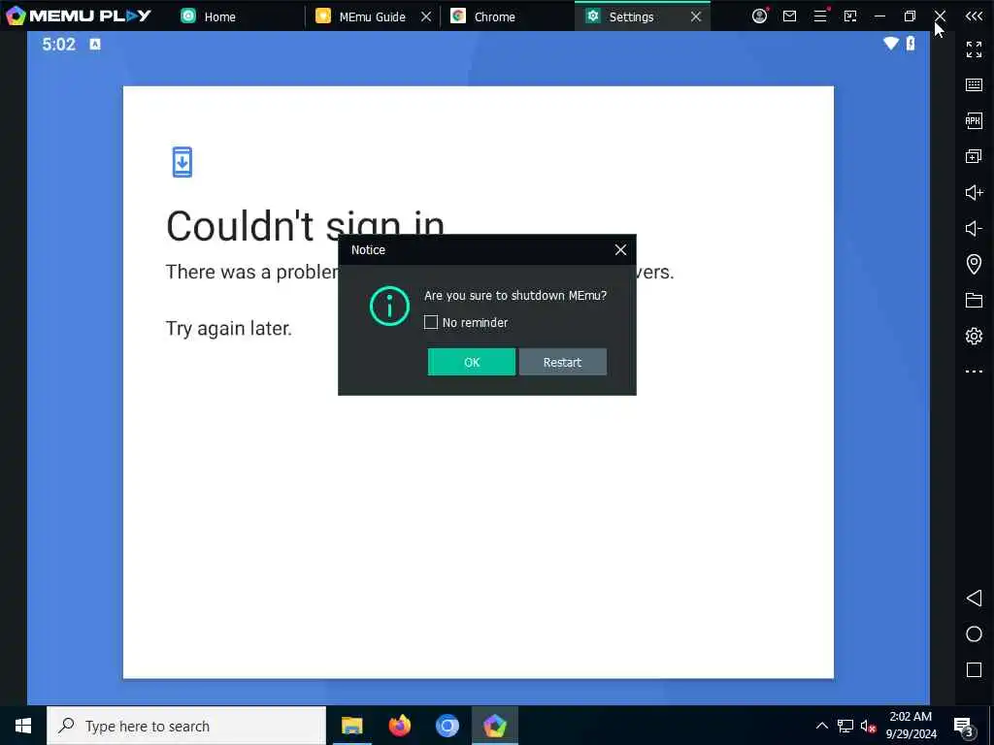
Task: Open the network icon in the system tray
Action: (x=845, y=726)
